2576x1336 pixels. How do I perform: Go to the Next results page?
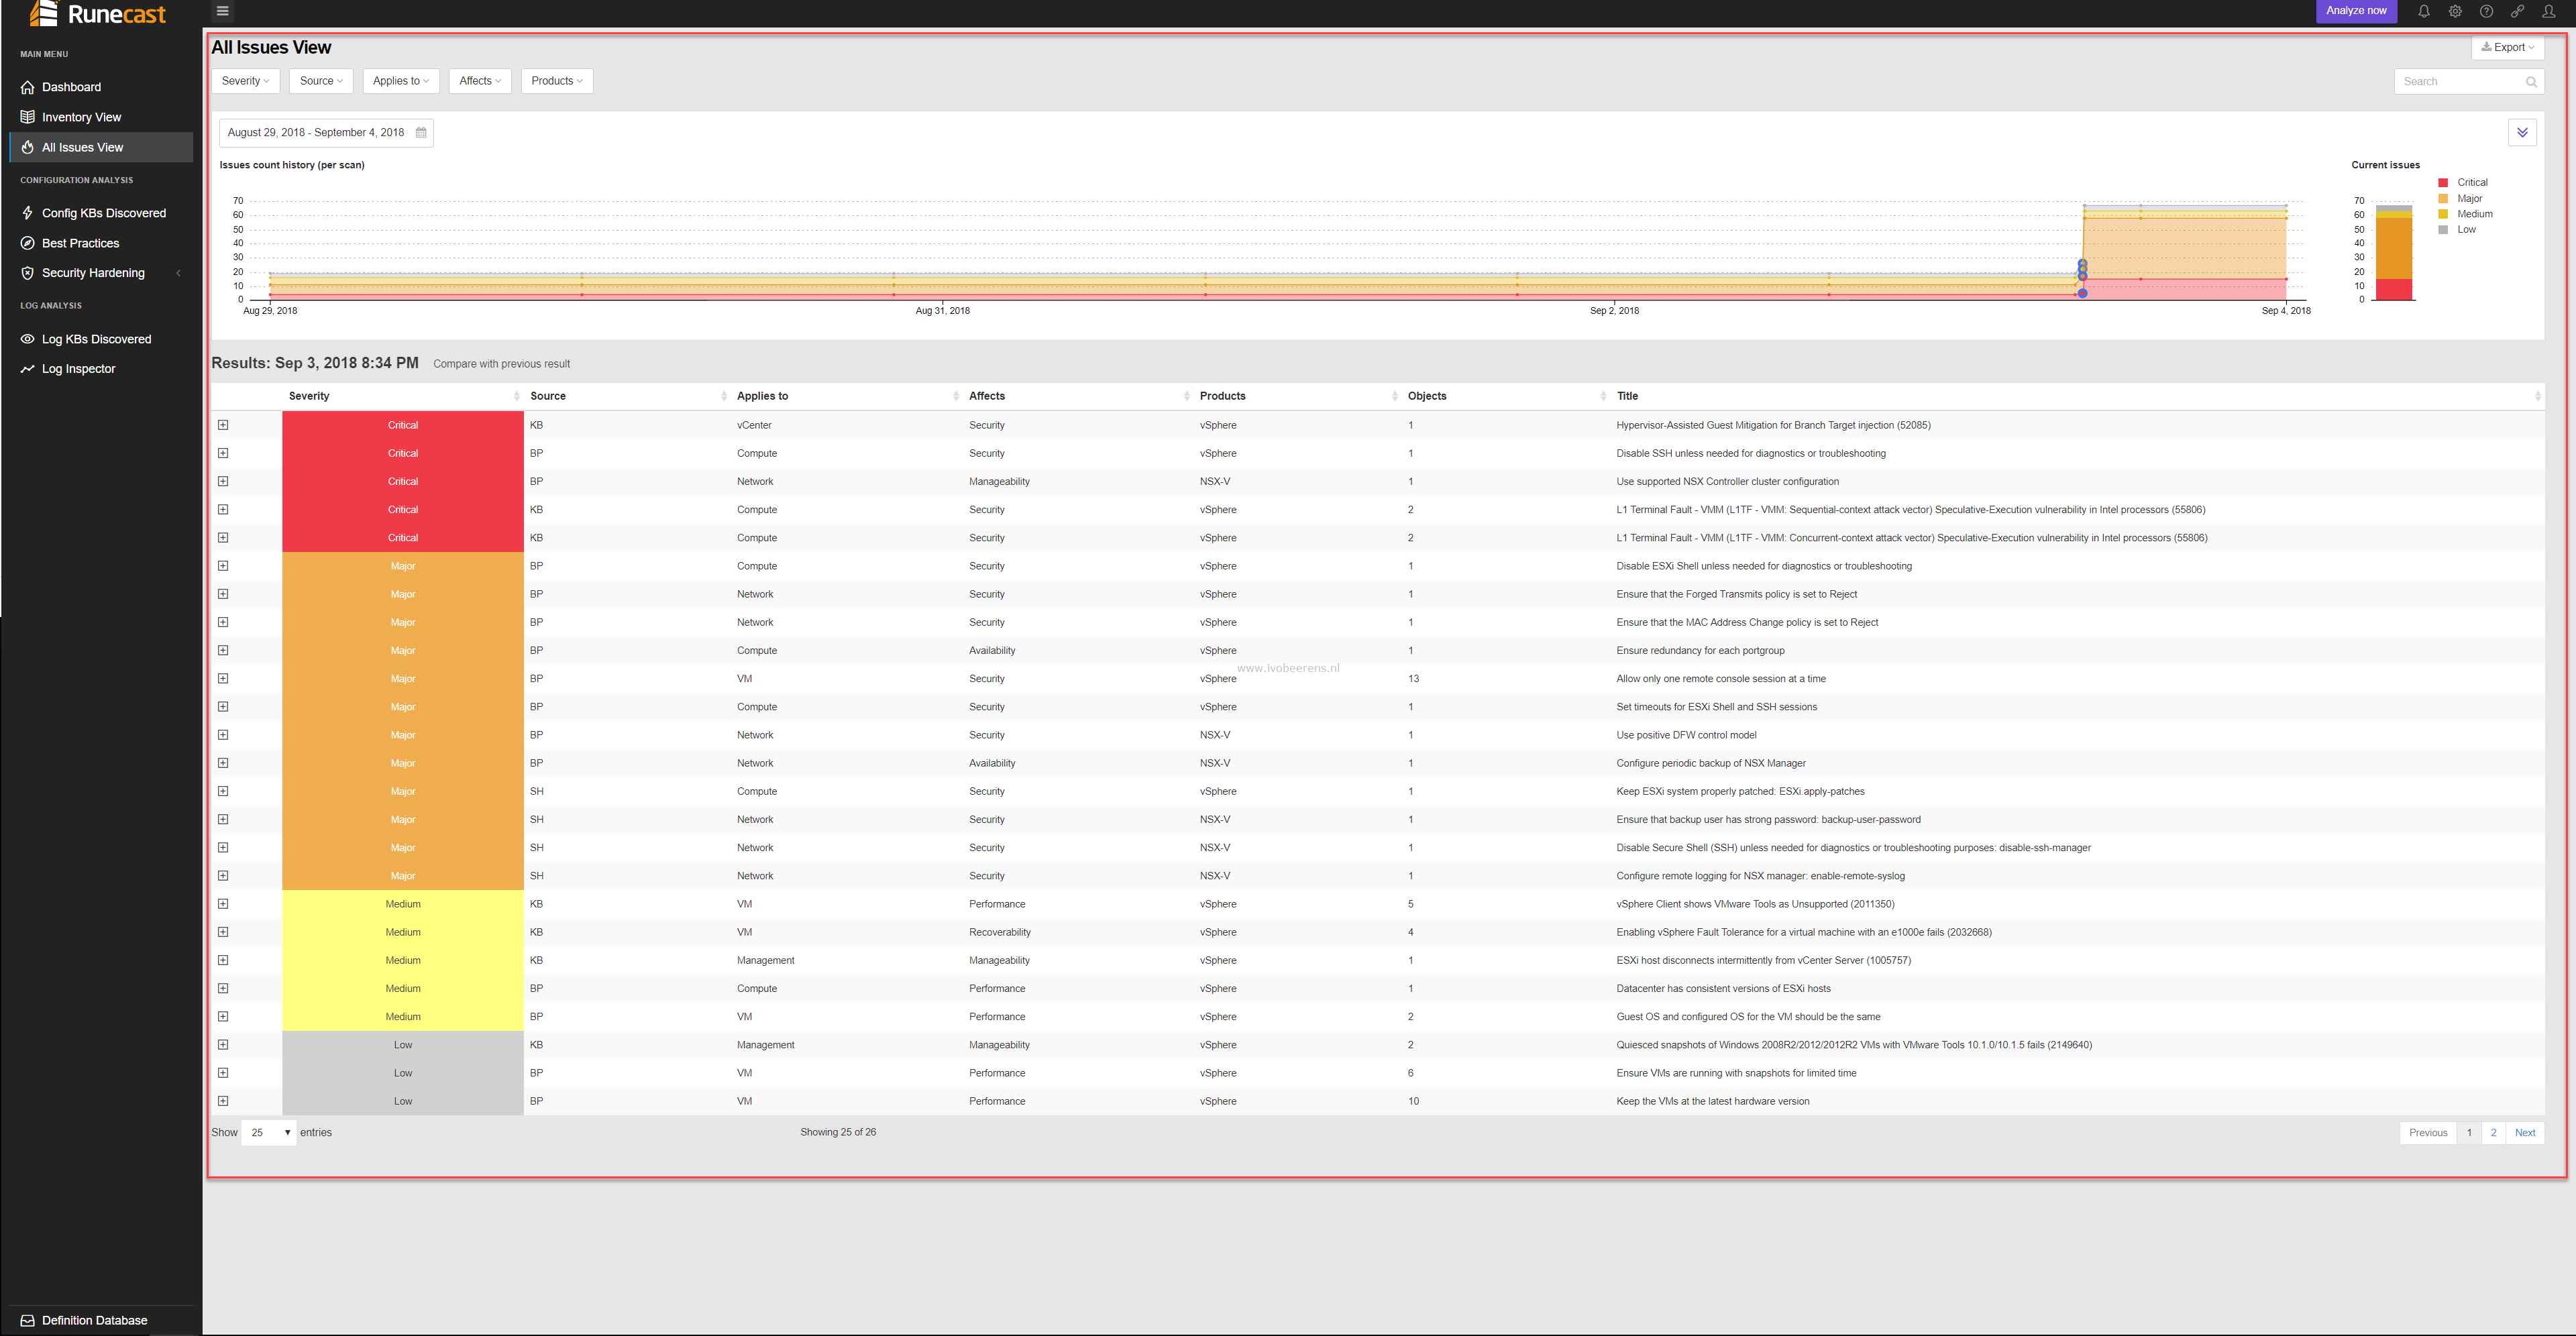(2525, 1132)
